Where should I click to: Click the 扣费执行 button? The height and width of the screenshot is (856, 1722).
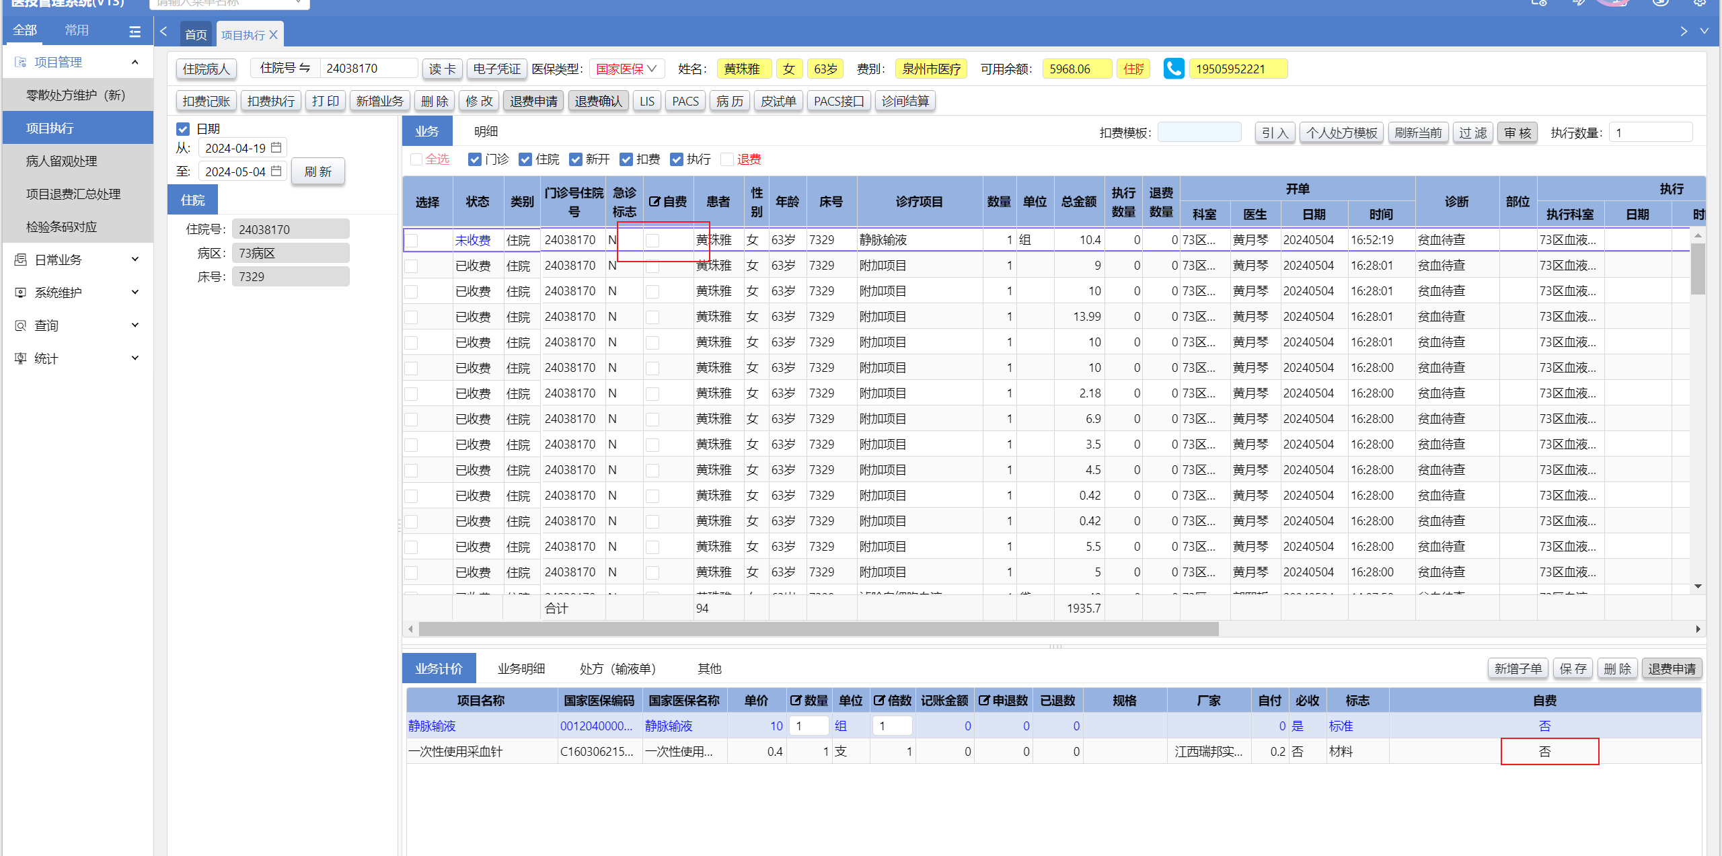pyautogui.click(x=270, y=101)
